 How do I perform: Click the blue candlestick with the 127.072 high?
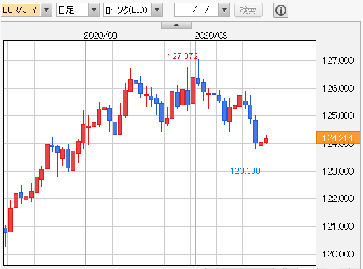pos(198,81)
